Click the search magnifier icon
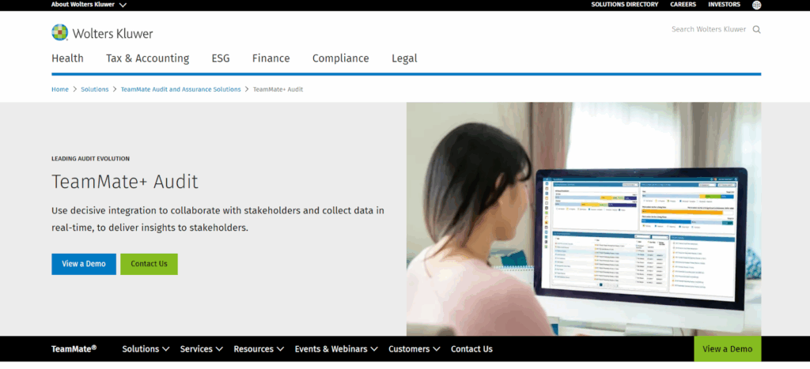 (x=756, y=29)
